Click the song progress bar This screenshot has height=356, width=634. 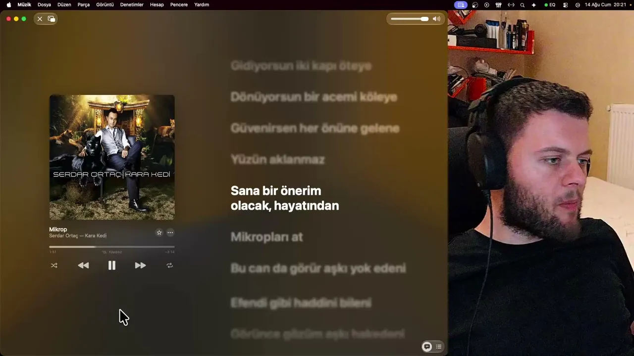pos(112,246)
